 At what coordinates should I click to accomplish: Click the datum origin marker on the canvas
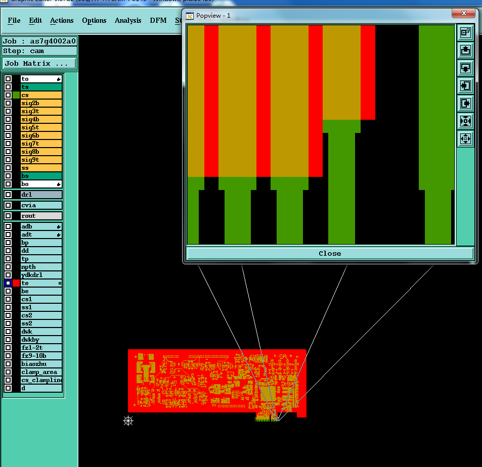[128, 421]
